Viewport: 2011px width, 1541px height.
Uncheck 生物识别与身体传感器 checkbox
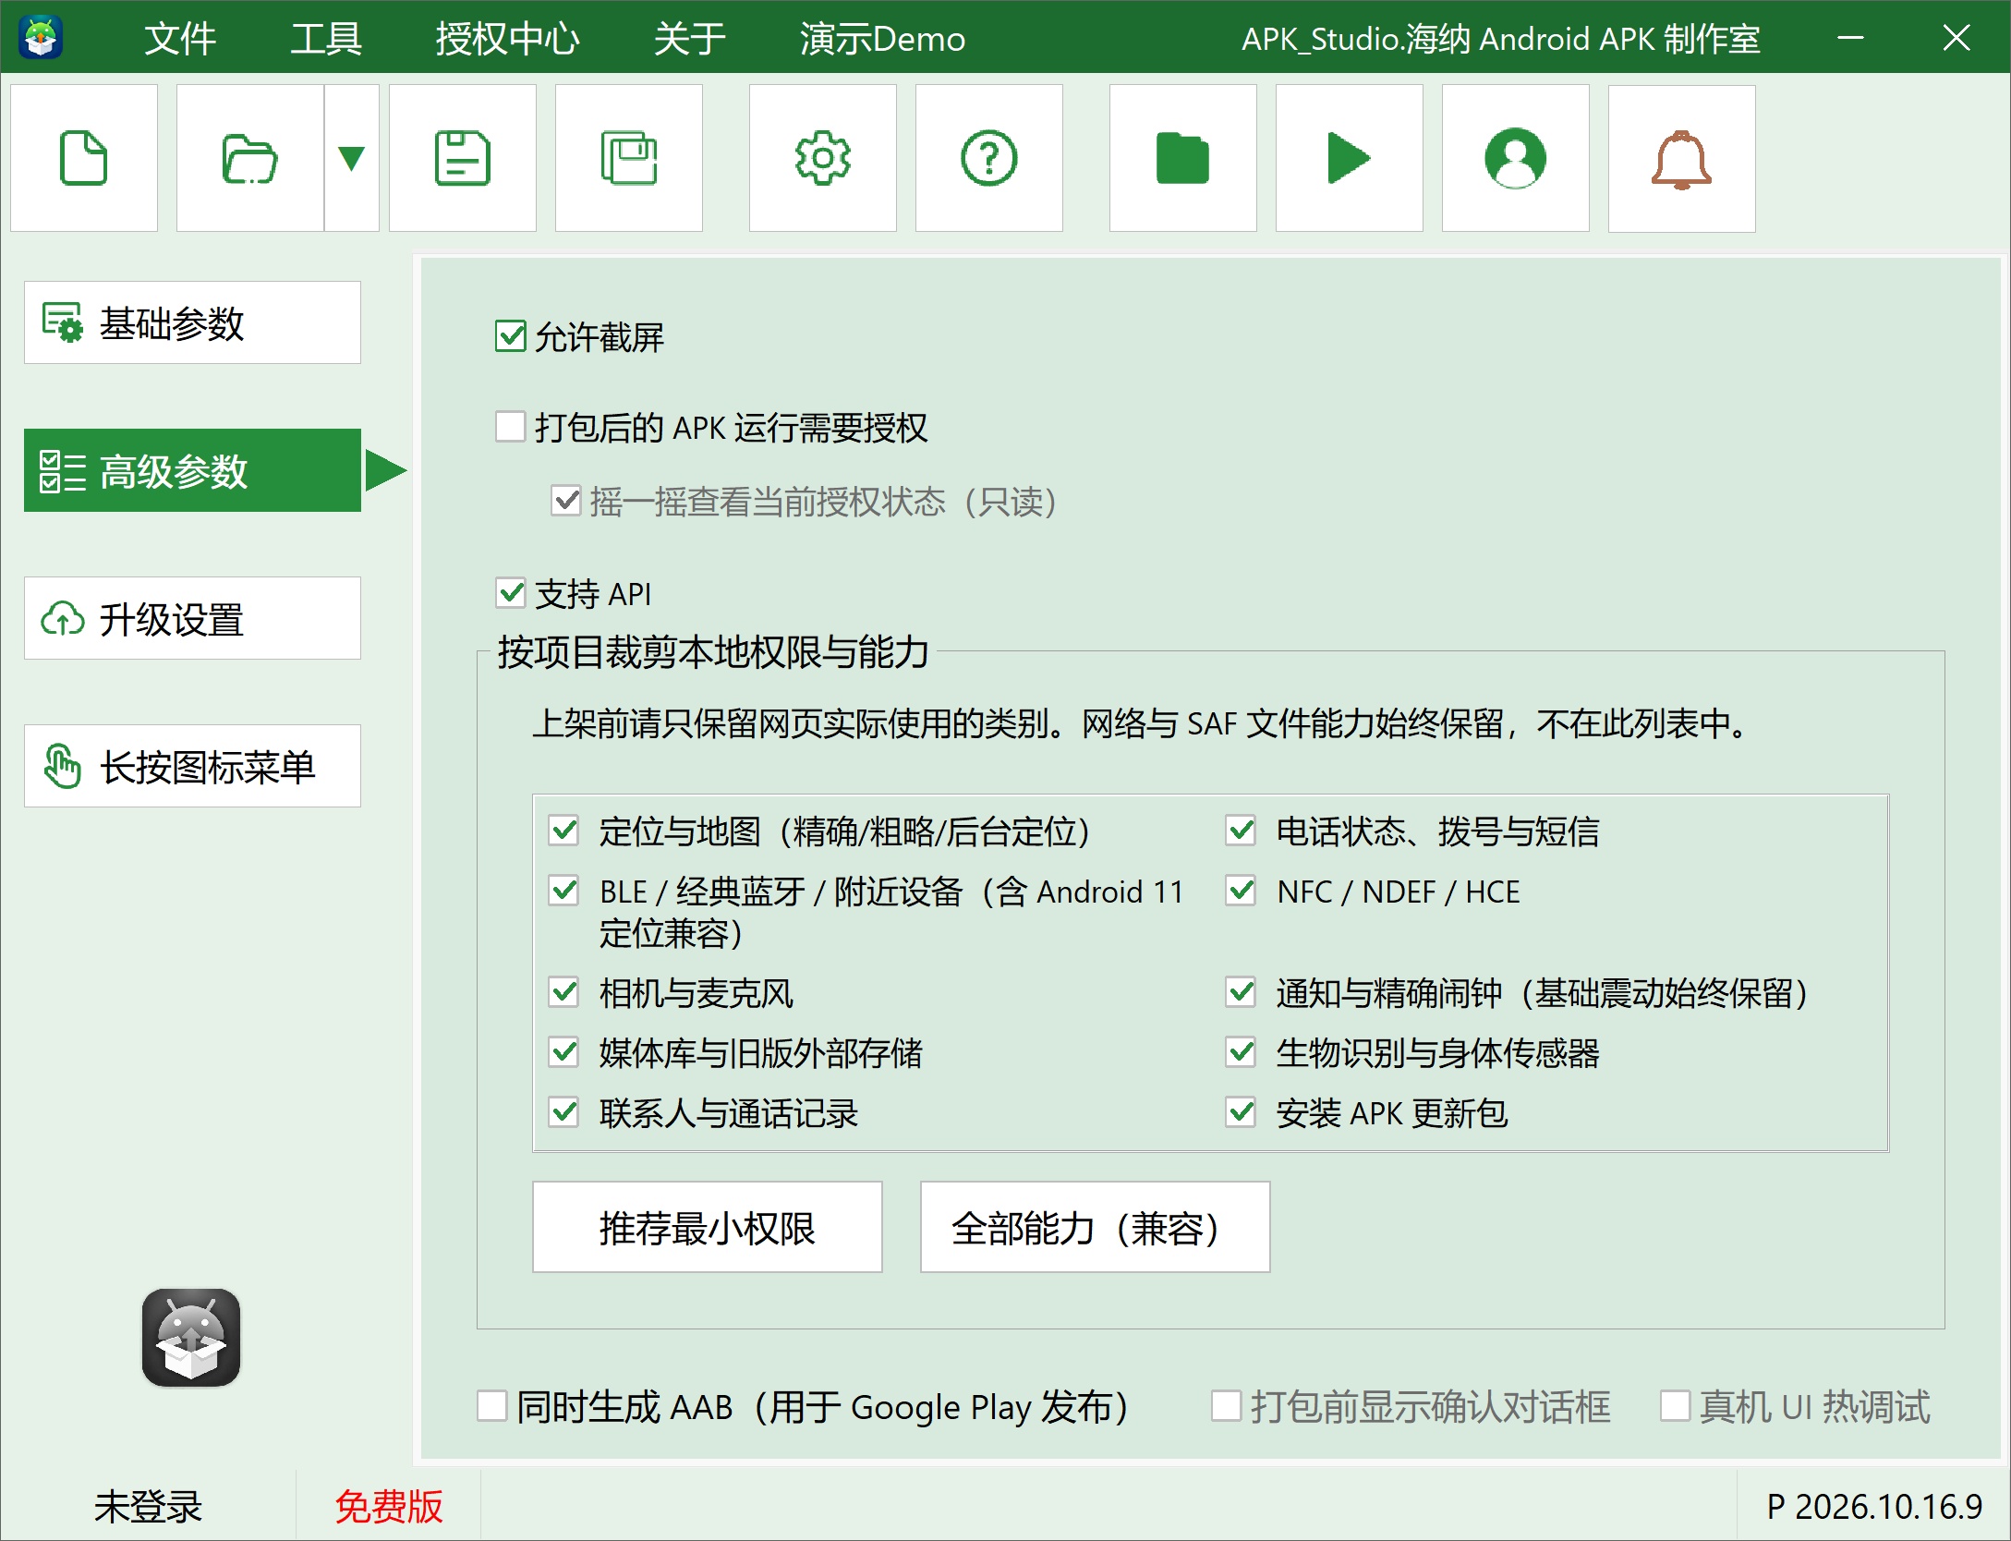1241,1051
